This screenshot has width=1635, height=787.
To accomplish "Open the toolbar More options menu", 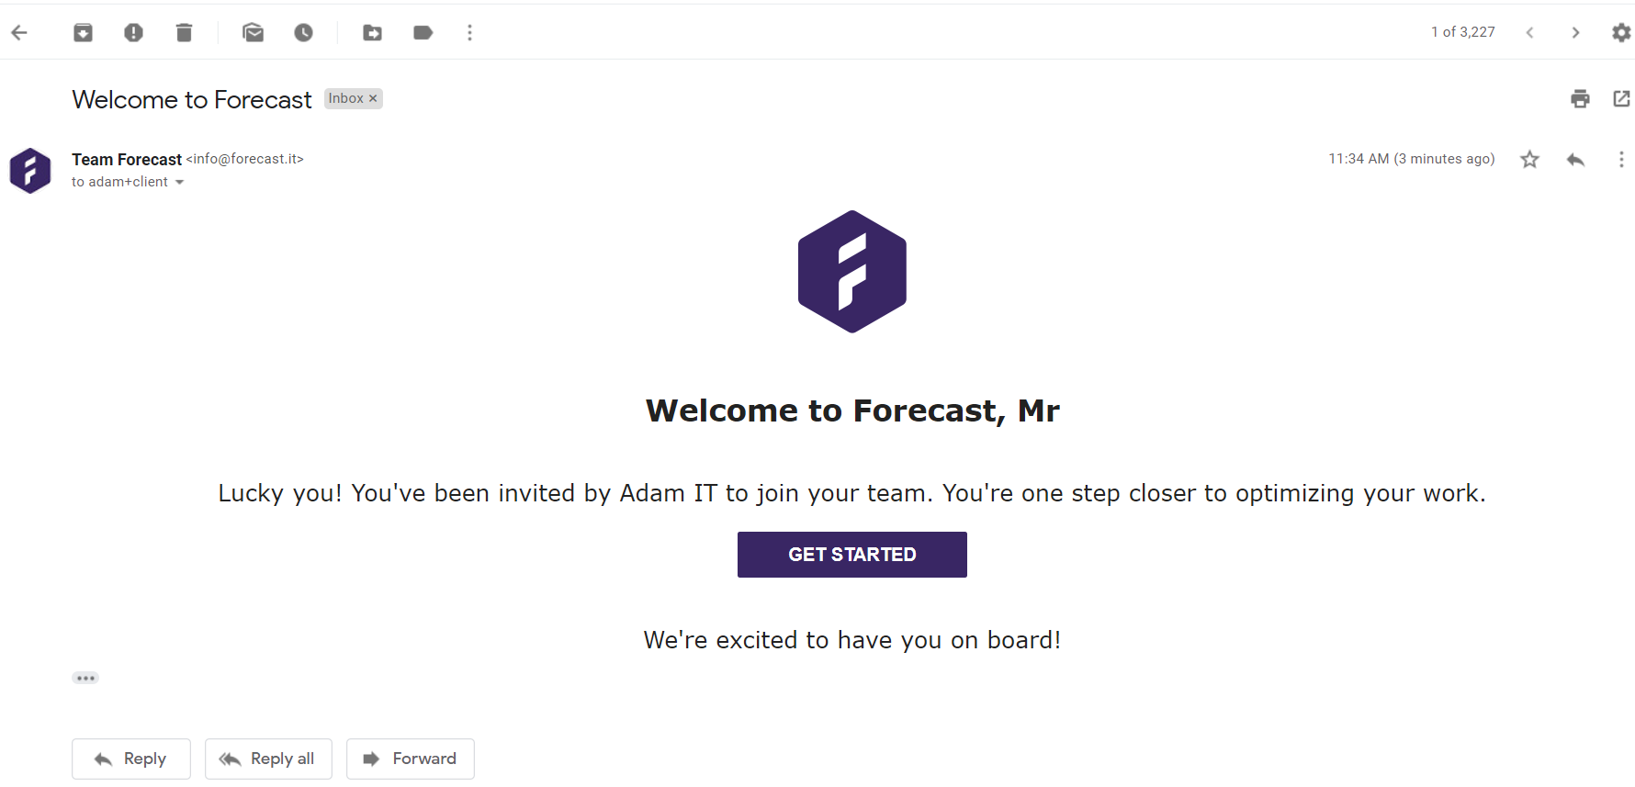I will pyautogui.click(x=469, y=33).
